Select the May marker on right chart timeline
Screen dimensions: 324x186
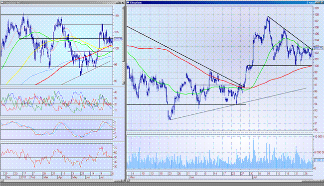tap(132, 177)
